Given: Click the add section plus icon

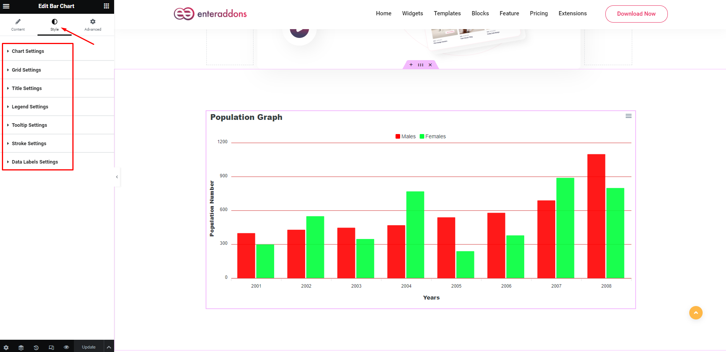Looking at the screenshot, I should (x=411, y=65).
